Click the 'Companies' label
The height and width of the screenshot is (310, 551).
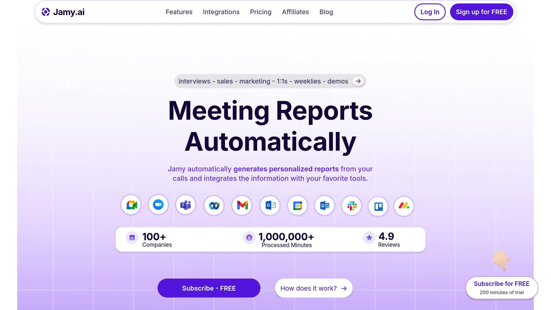tap(157, 245)
